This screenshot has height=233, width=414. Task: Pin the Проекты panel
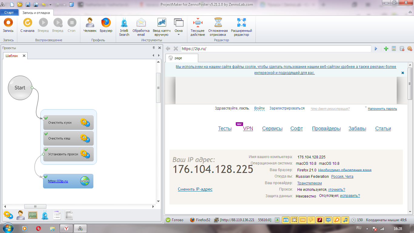point(154,48)
